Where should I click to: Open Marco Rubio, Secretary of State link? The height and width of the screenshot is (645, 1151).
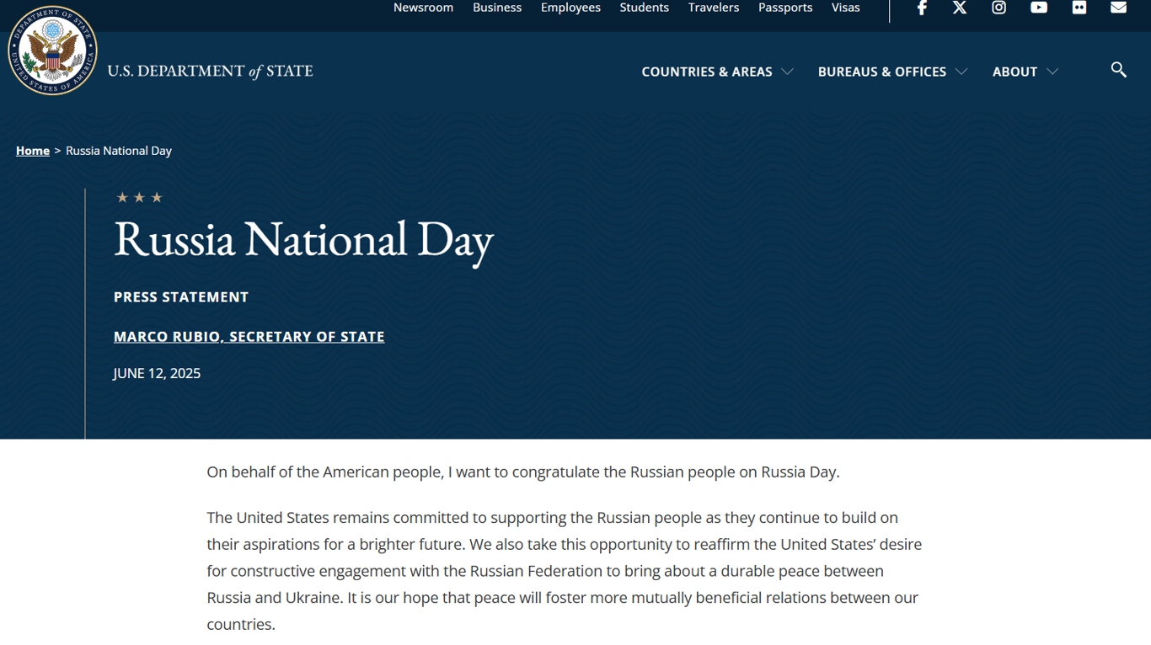[249, 337]
